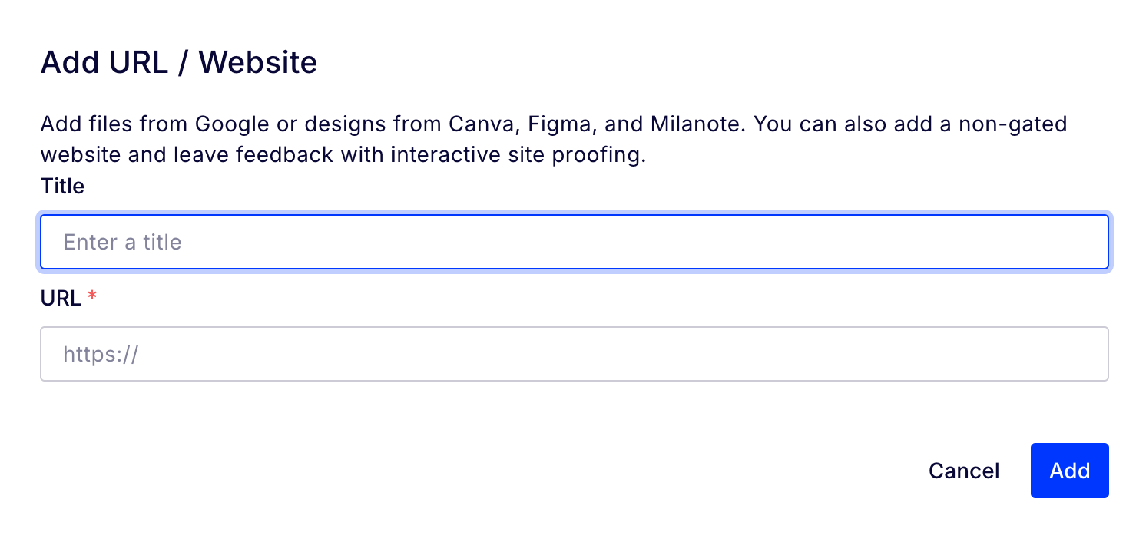Click the word "Milanote" in the description
Viewport: 1146px width, 542px height.
pos(696,124)
